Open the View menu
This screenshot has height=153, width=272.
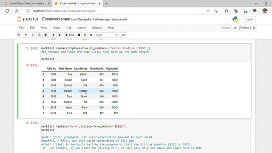coord(44,28)
